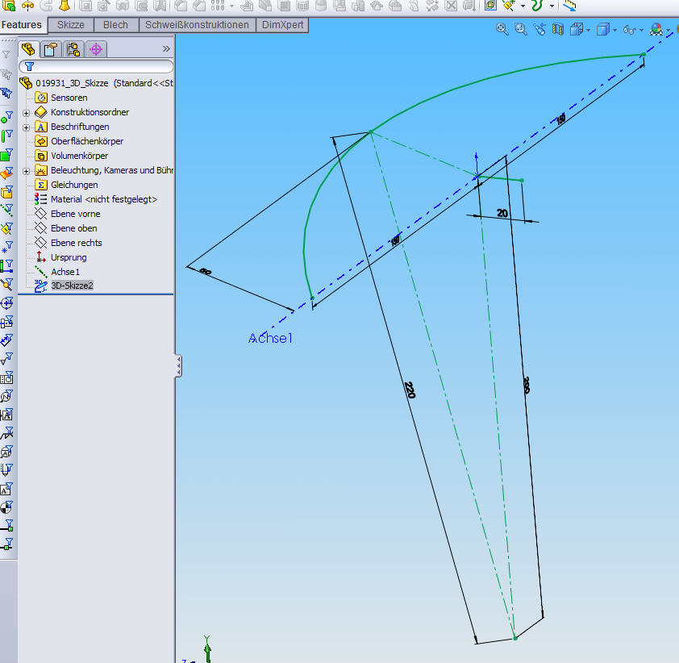The image size is (679, 663).
Task: Select Material <nicht festgelegt> in the tree
Action: 103,199
